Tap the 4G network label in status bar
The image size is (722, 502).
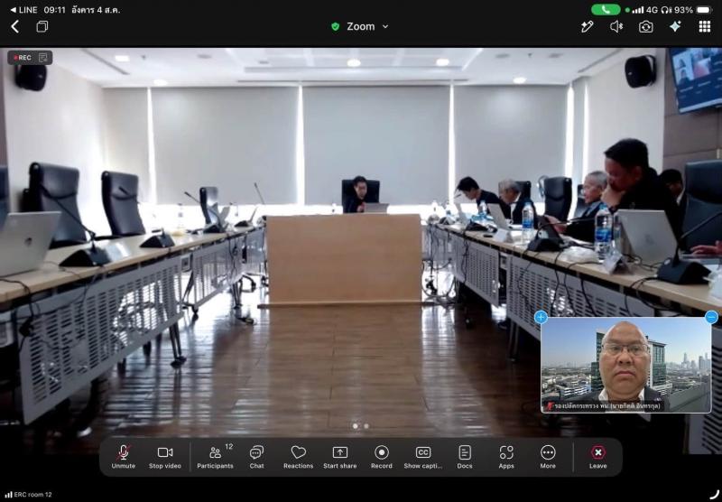tap(652, 10)
